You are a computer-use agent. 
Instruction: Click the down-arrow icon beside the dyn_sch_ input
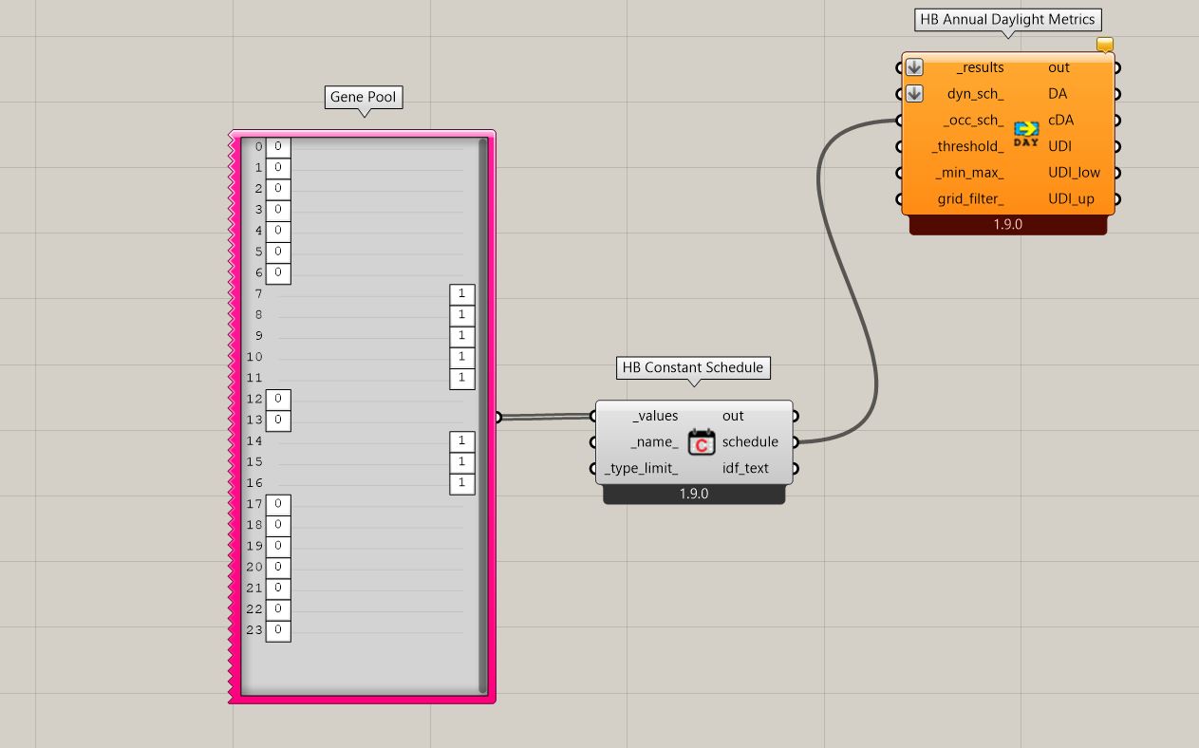(x=914, y=94)
